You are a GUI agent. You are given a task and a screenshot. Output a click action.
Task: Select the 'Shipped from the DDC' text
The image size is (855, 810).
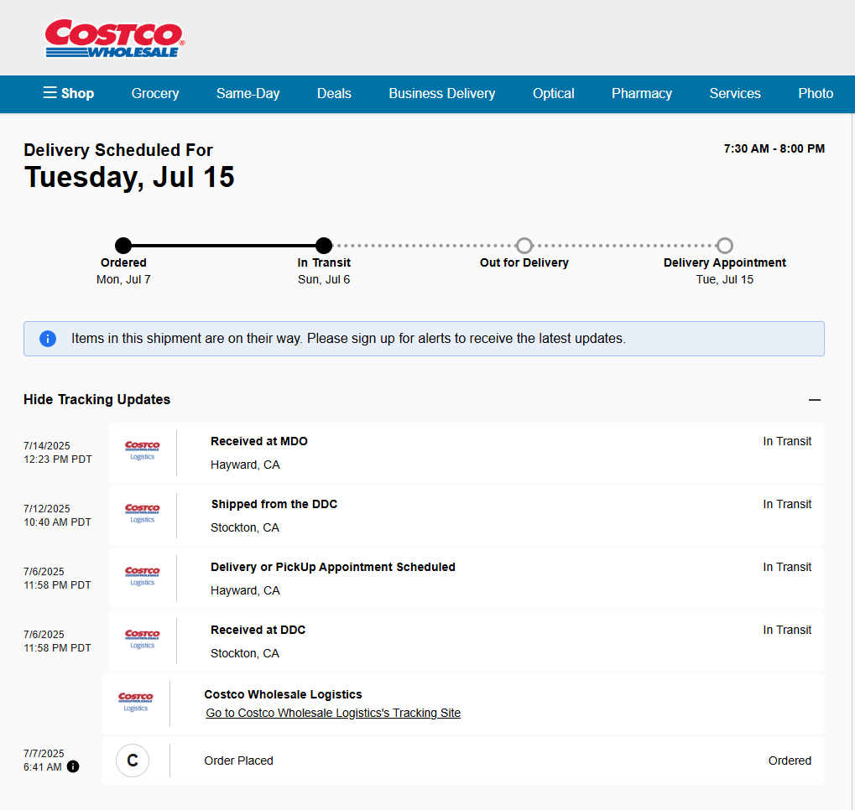tap(274, 504)
